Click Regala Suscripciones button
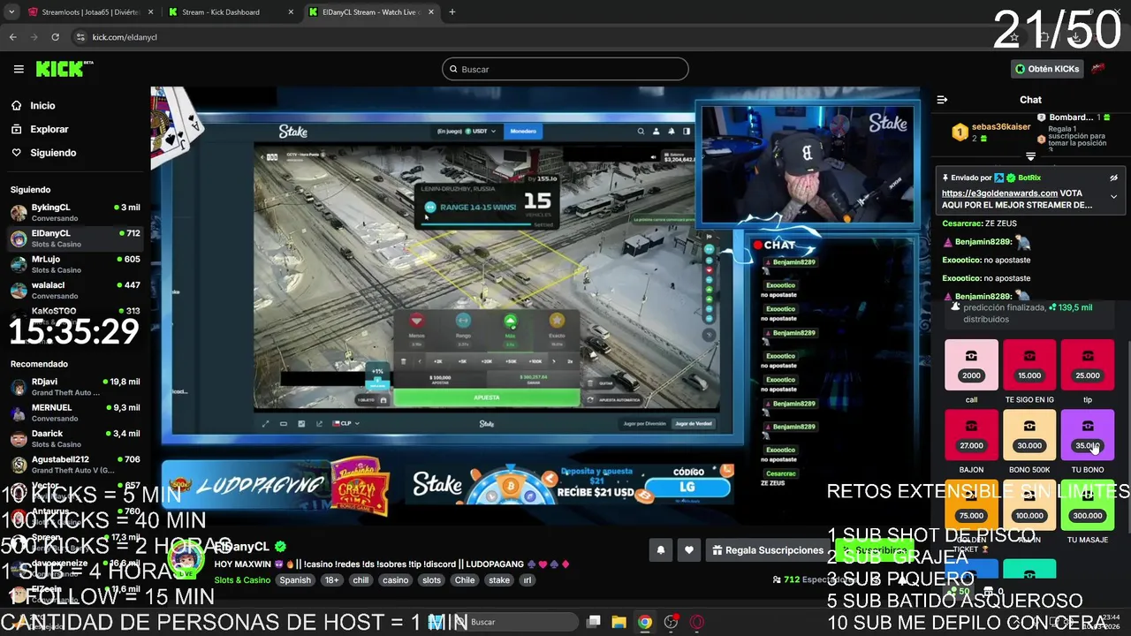 click(769, 550)
